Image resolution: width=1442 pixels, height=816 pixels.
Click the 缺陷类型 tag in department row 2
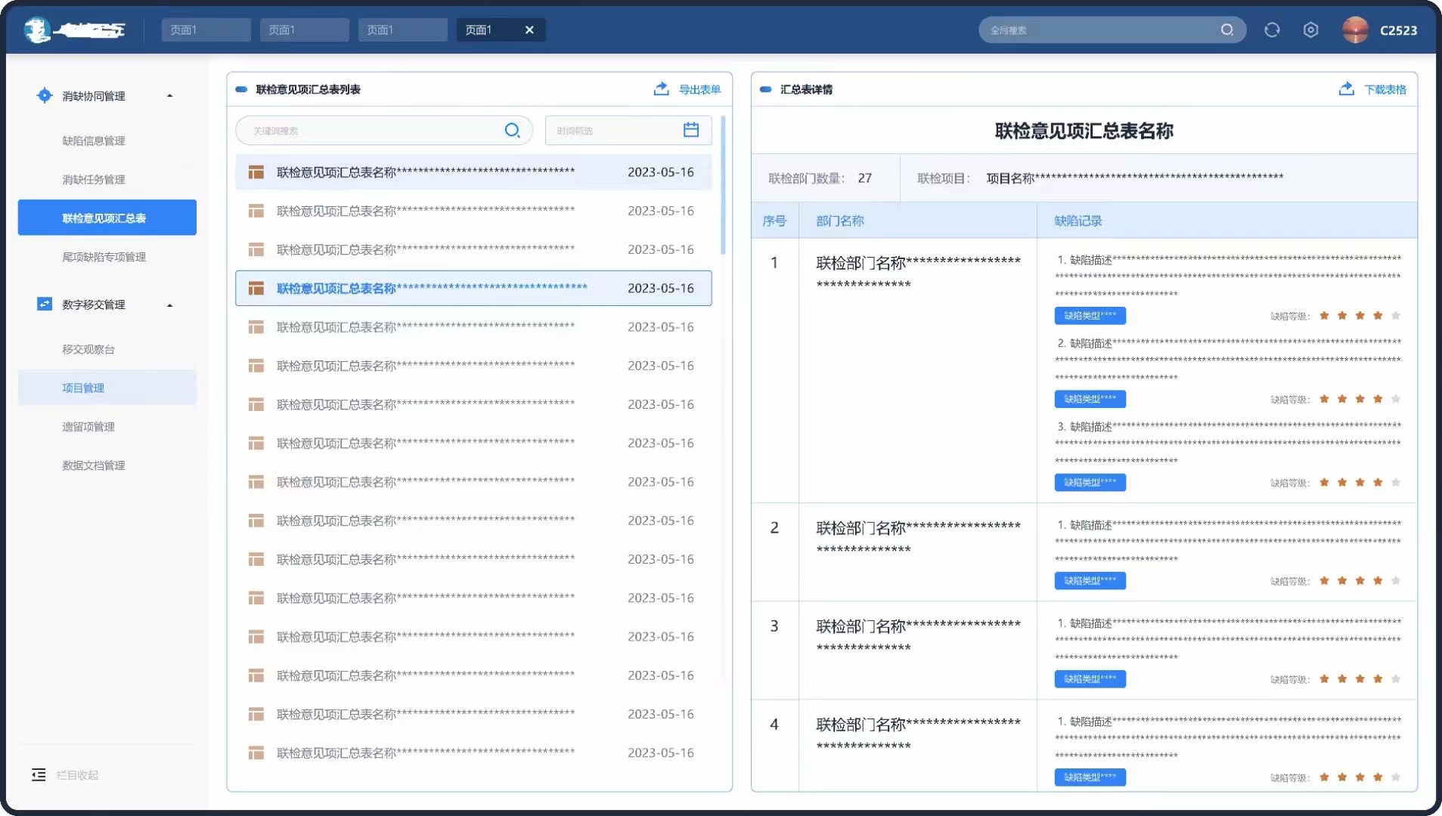(1090, 580)
